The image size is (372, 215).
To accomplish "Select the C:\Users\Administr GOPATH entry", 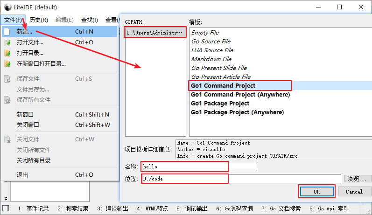I will point(155,33).
